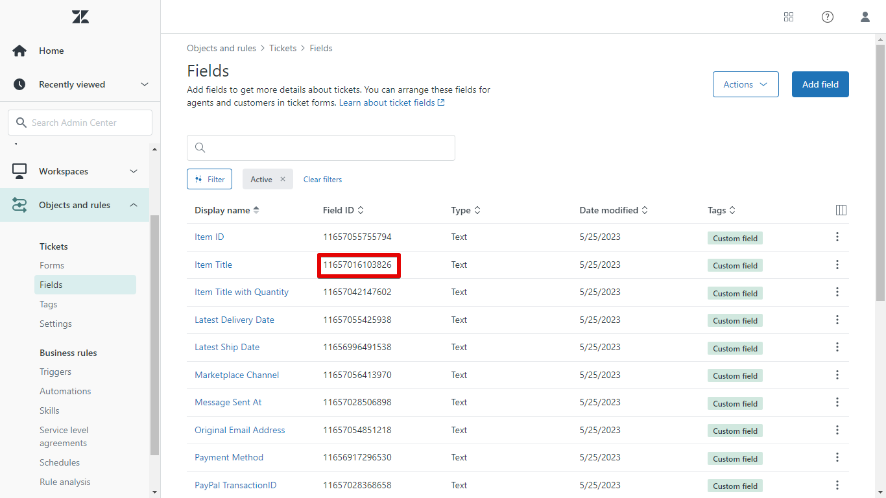Open the help question mark icon
Screen dimensions: 886x498
click(x=828, y=17)
